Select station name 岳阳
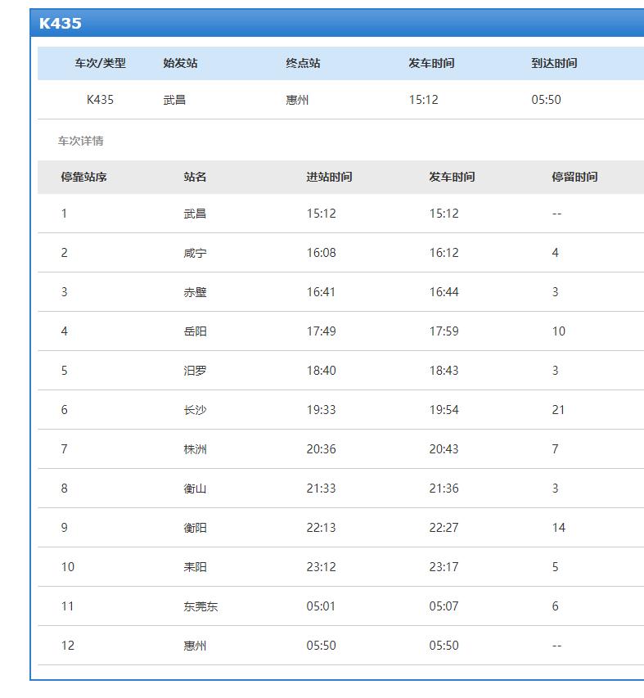The image size is (644, 698). click(x=195, y=331)
